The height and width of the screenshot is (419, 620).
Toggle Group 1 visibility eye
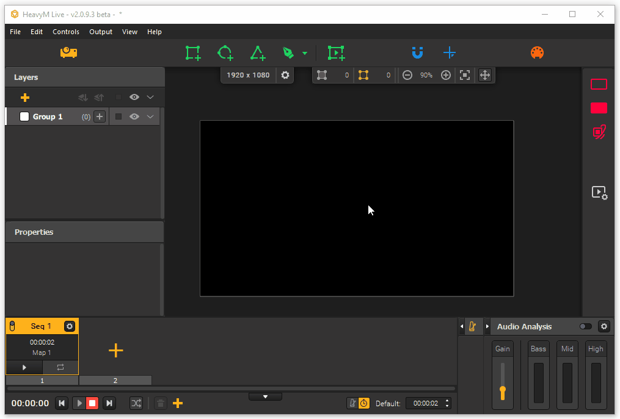pos(134,116)
